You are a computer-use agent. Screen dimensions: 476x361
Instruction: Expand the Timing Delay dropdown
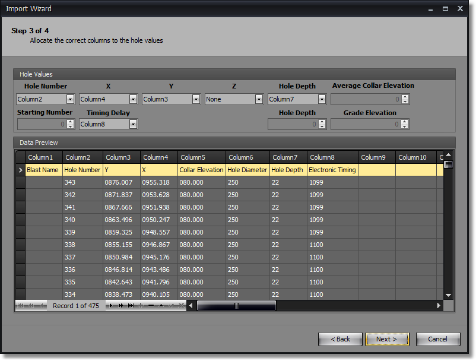coord(134,124)
